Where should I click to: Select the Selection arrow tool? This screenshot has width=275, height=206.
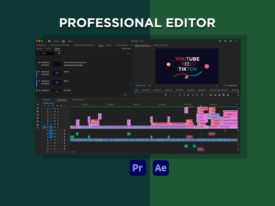[37, 102]
